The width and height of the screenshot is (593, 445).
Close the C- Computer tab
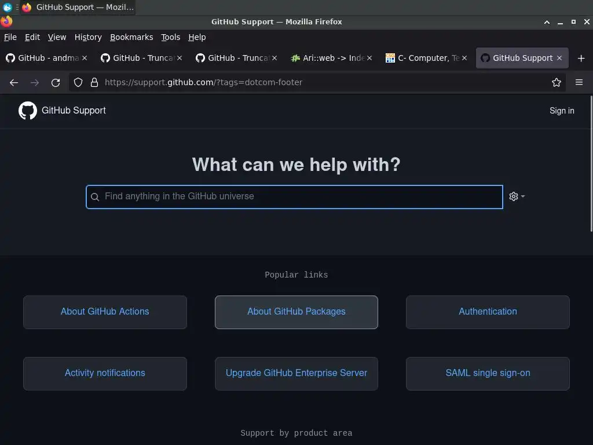pyautogui.click(x=464, y=58)
